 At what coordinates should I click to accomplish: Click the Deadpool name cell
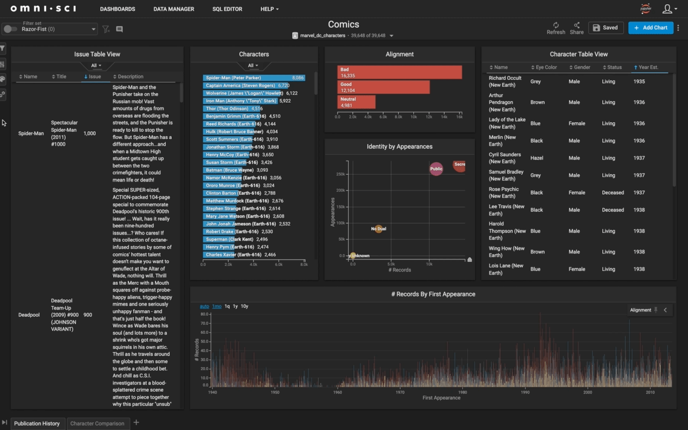[x=29, y=314]
